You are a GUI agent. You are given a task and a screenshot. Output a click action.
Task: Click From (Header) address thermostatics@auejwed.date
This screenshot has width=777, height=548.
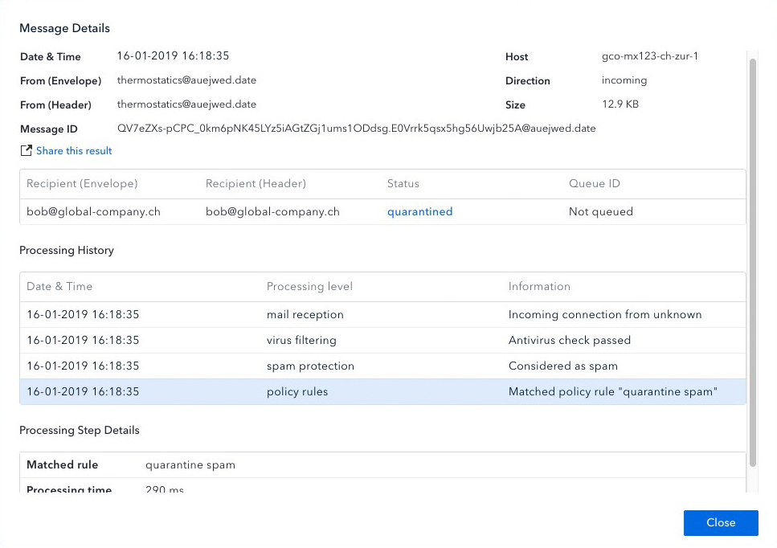(186, 104)
